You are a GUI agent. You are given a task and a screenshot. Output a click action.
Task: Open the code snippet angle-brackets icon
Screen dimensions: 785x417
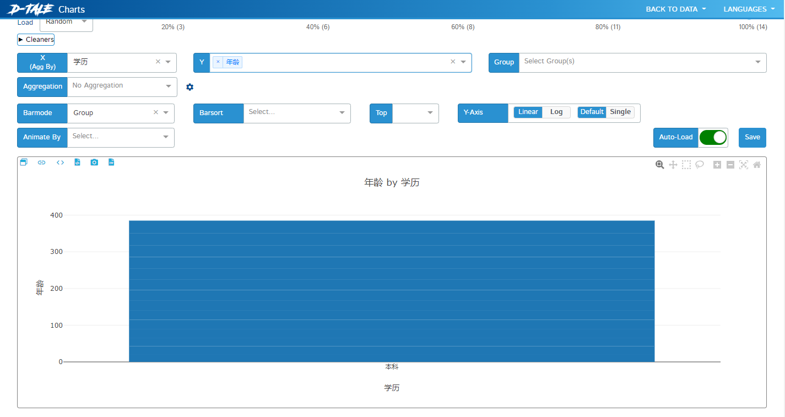[x=60, y=163]
